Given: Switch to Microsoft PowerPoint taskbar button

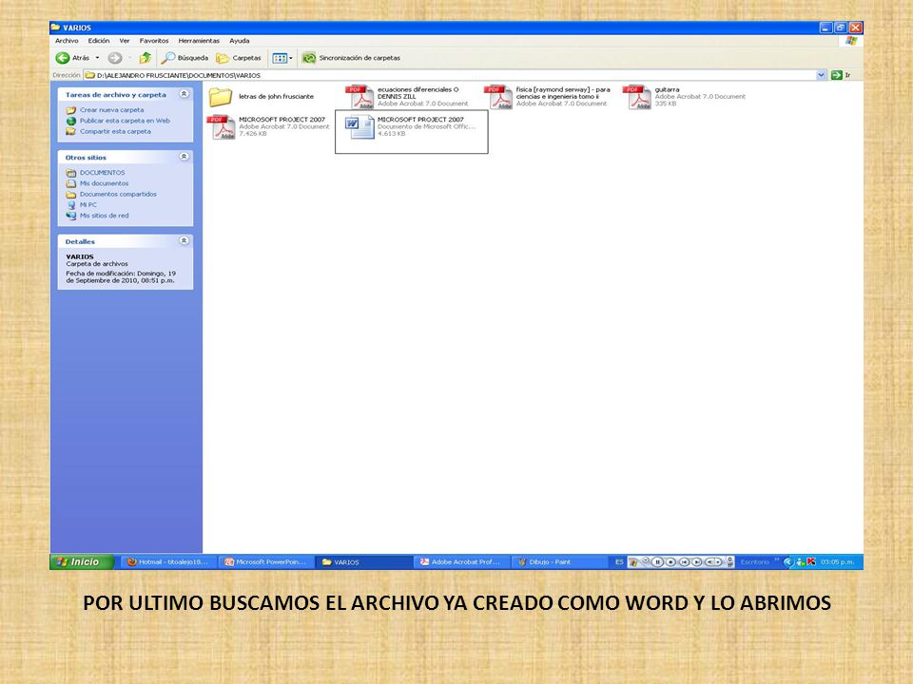Looking at the screenshot, I should (266, 561).
